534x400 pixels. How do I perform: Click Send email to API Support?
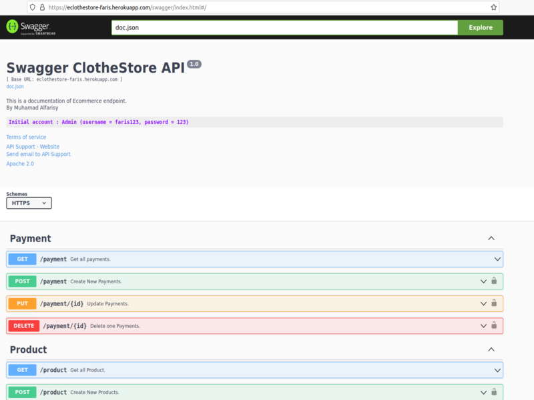(38, 154)
